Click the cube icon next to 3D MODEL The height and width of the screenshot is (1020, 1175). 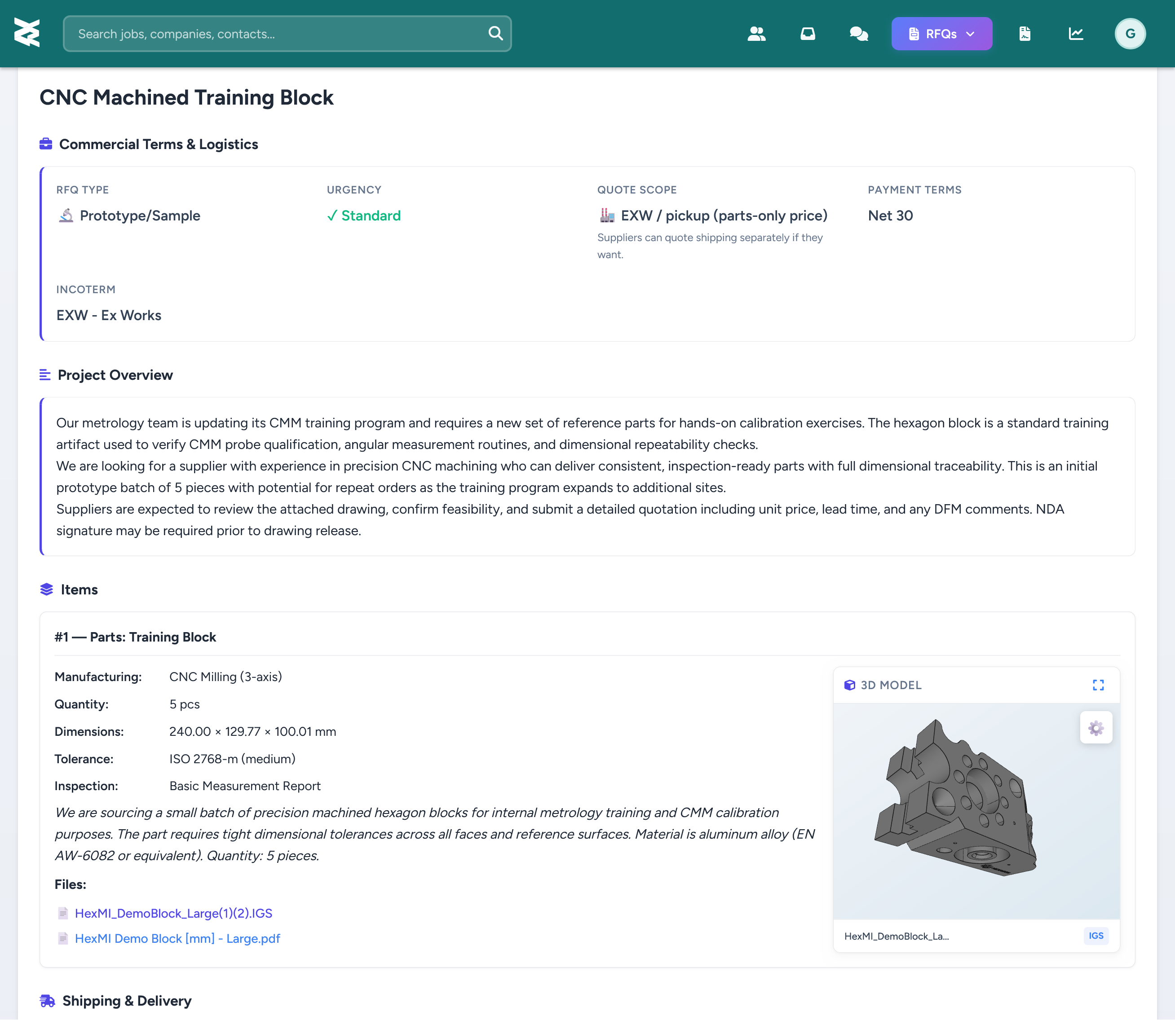point(849,685)
